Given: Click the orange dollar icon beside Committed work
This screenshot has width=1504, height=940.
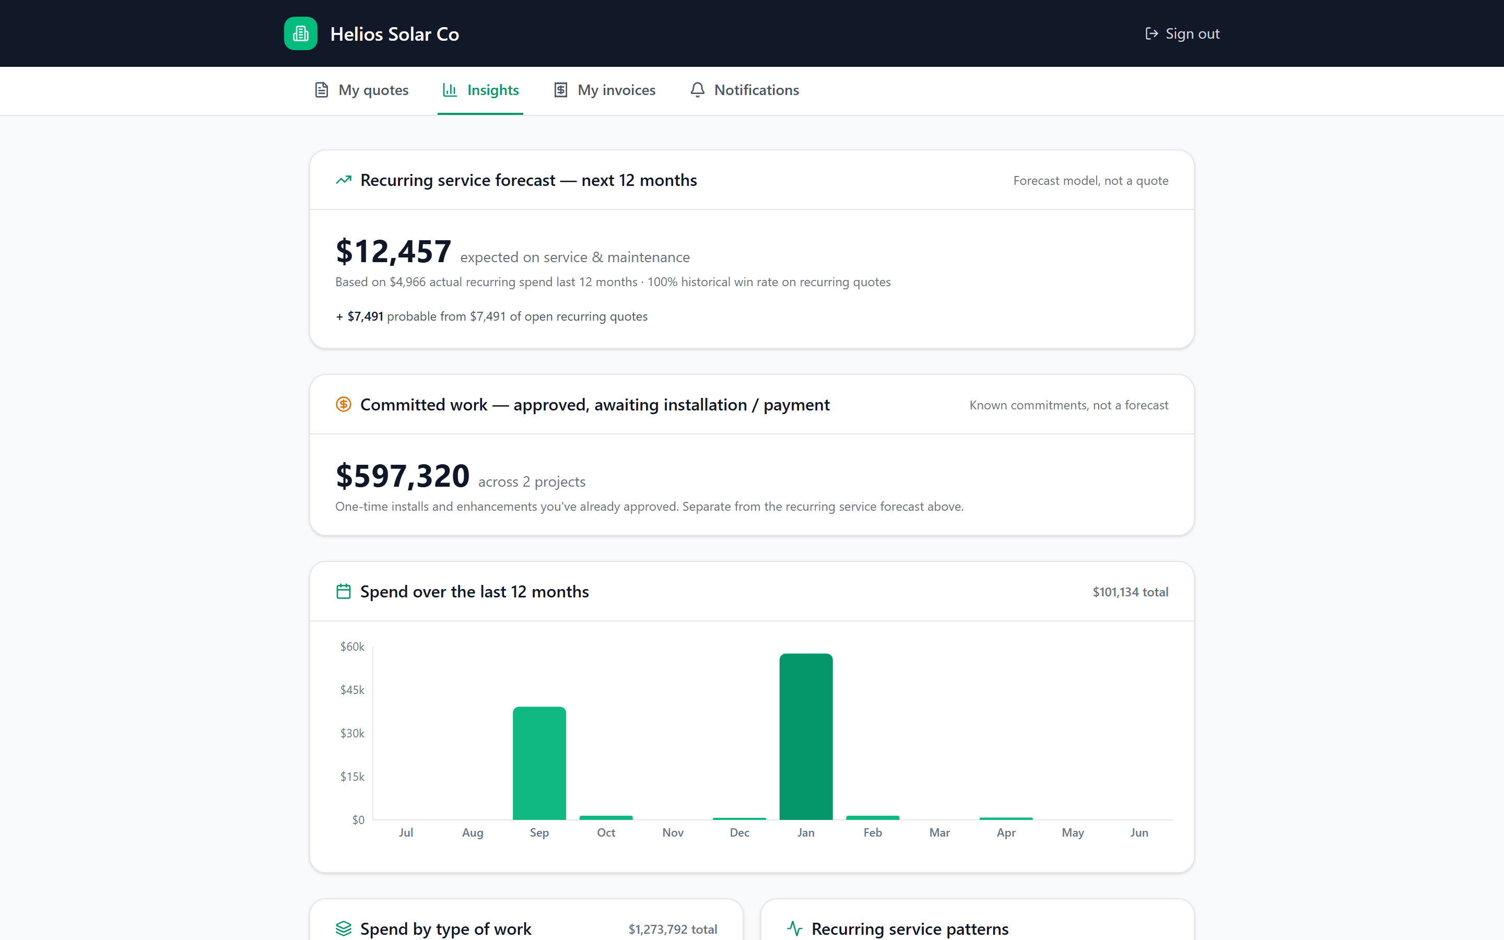Looking at the screenshot, I should [x=344, y=405].
